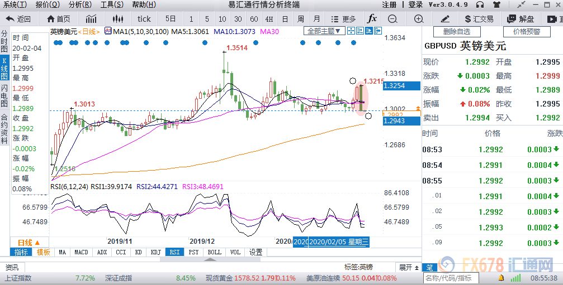The image size is (563, 285).
Task: Open the fx formula indicator tool
Action: (x=372, y=19)
